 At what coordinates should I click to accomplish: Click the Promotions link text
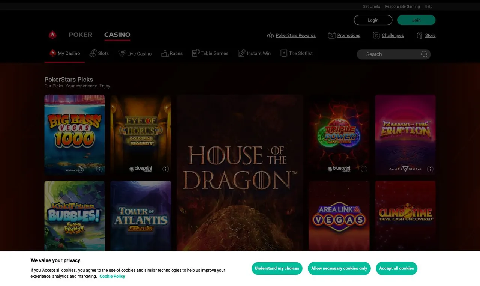[349, 35]
